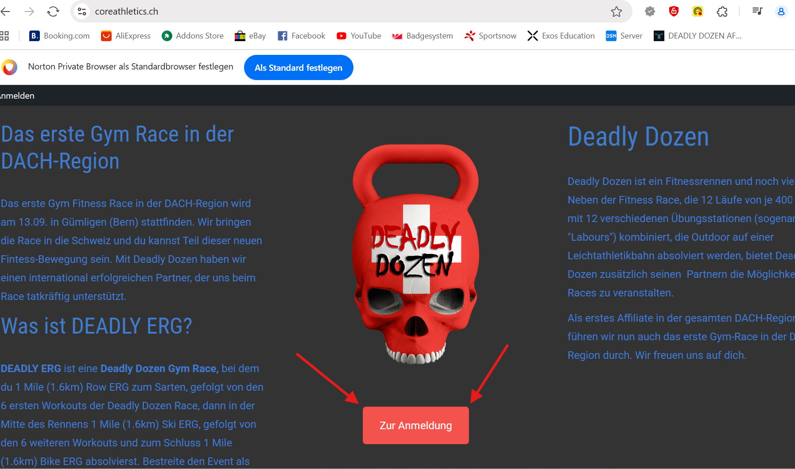This screenshot has height=469, width=795.
Task: Open the Badgesystem bookmark
Action: point(423,36)
